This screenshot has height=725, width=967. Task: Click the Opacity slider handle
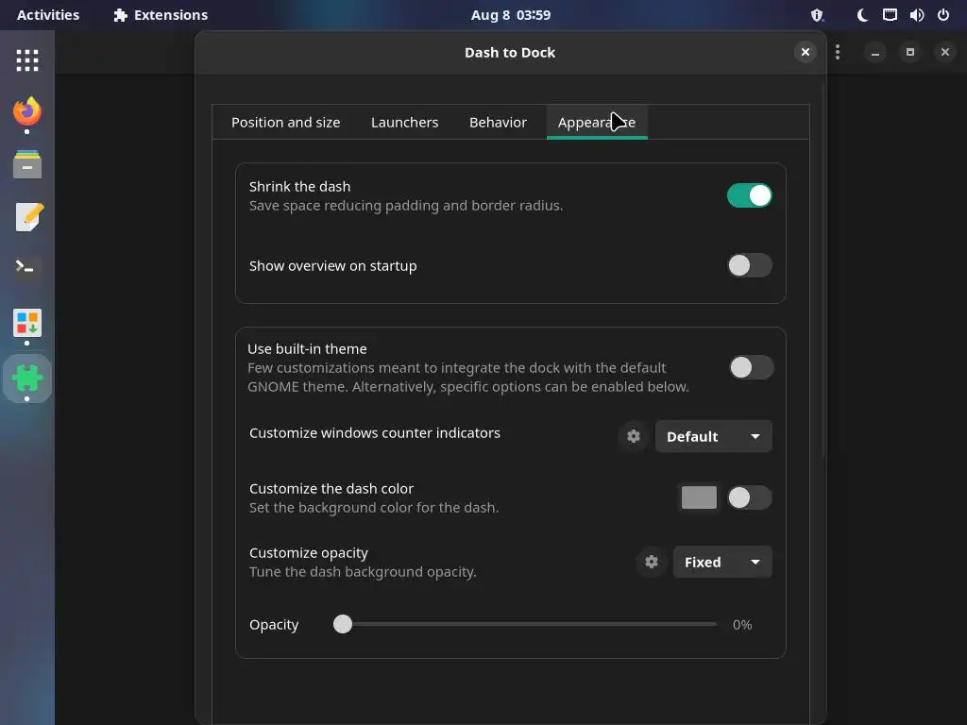343,625
